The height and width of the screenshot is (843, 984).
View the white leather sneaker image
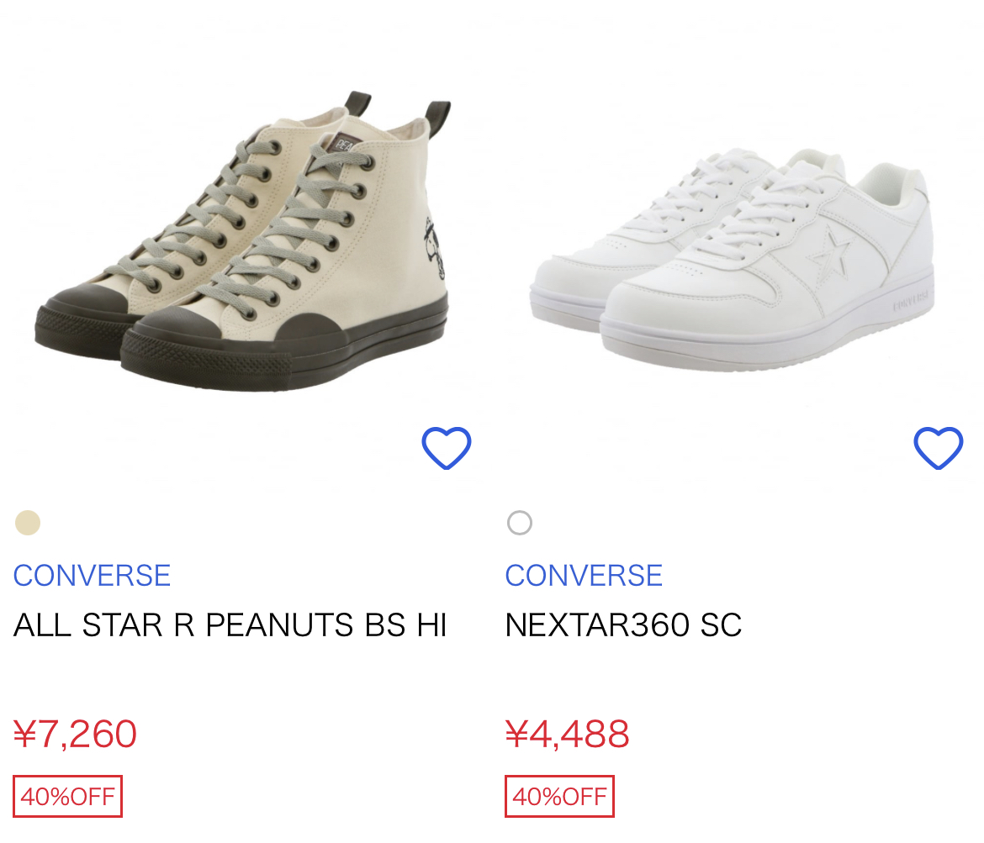[x=732, y=252]
